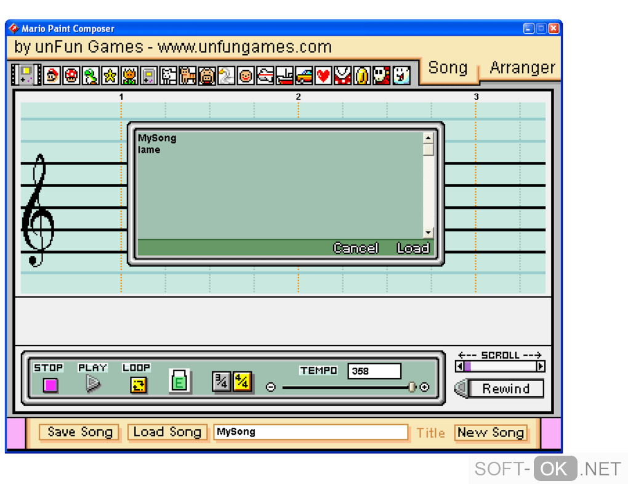Click the New Song button

(491, 433)
